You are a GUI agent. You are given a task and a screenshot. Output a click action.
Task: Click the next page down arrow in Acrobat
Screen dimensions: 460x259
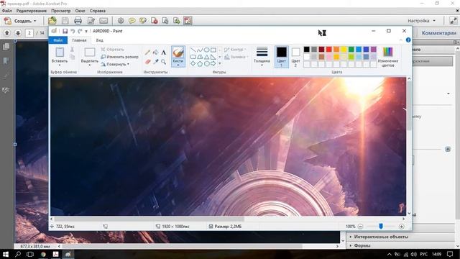[18, 33]
